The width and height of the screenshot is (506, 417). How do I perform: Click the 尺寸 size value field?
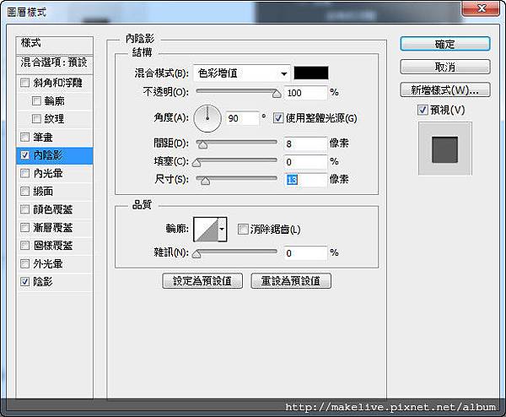(305, 180)
